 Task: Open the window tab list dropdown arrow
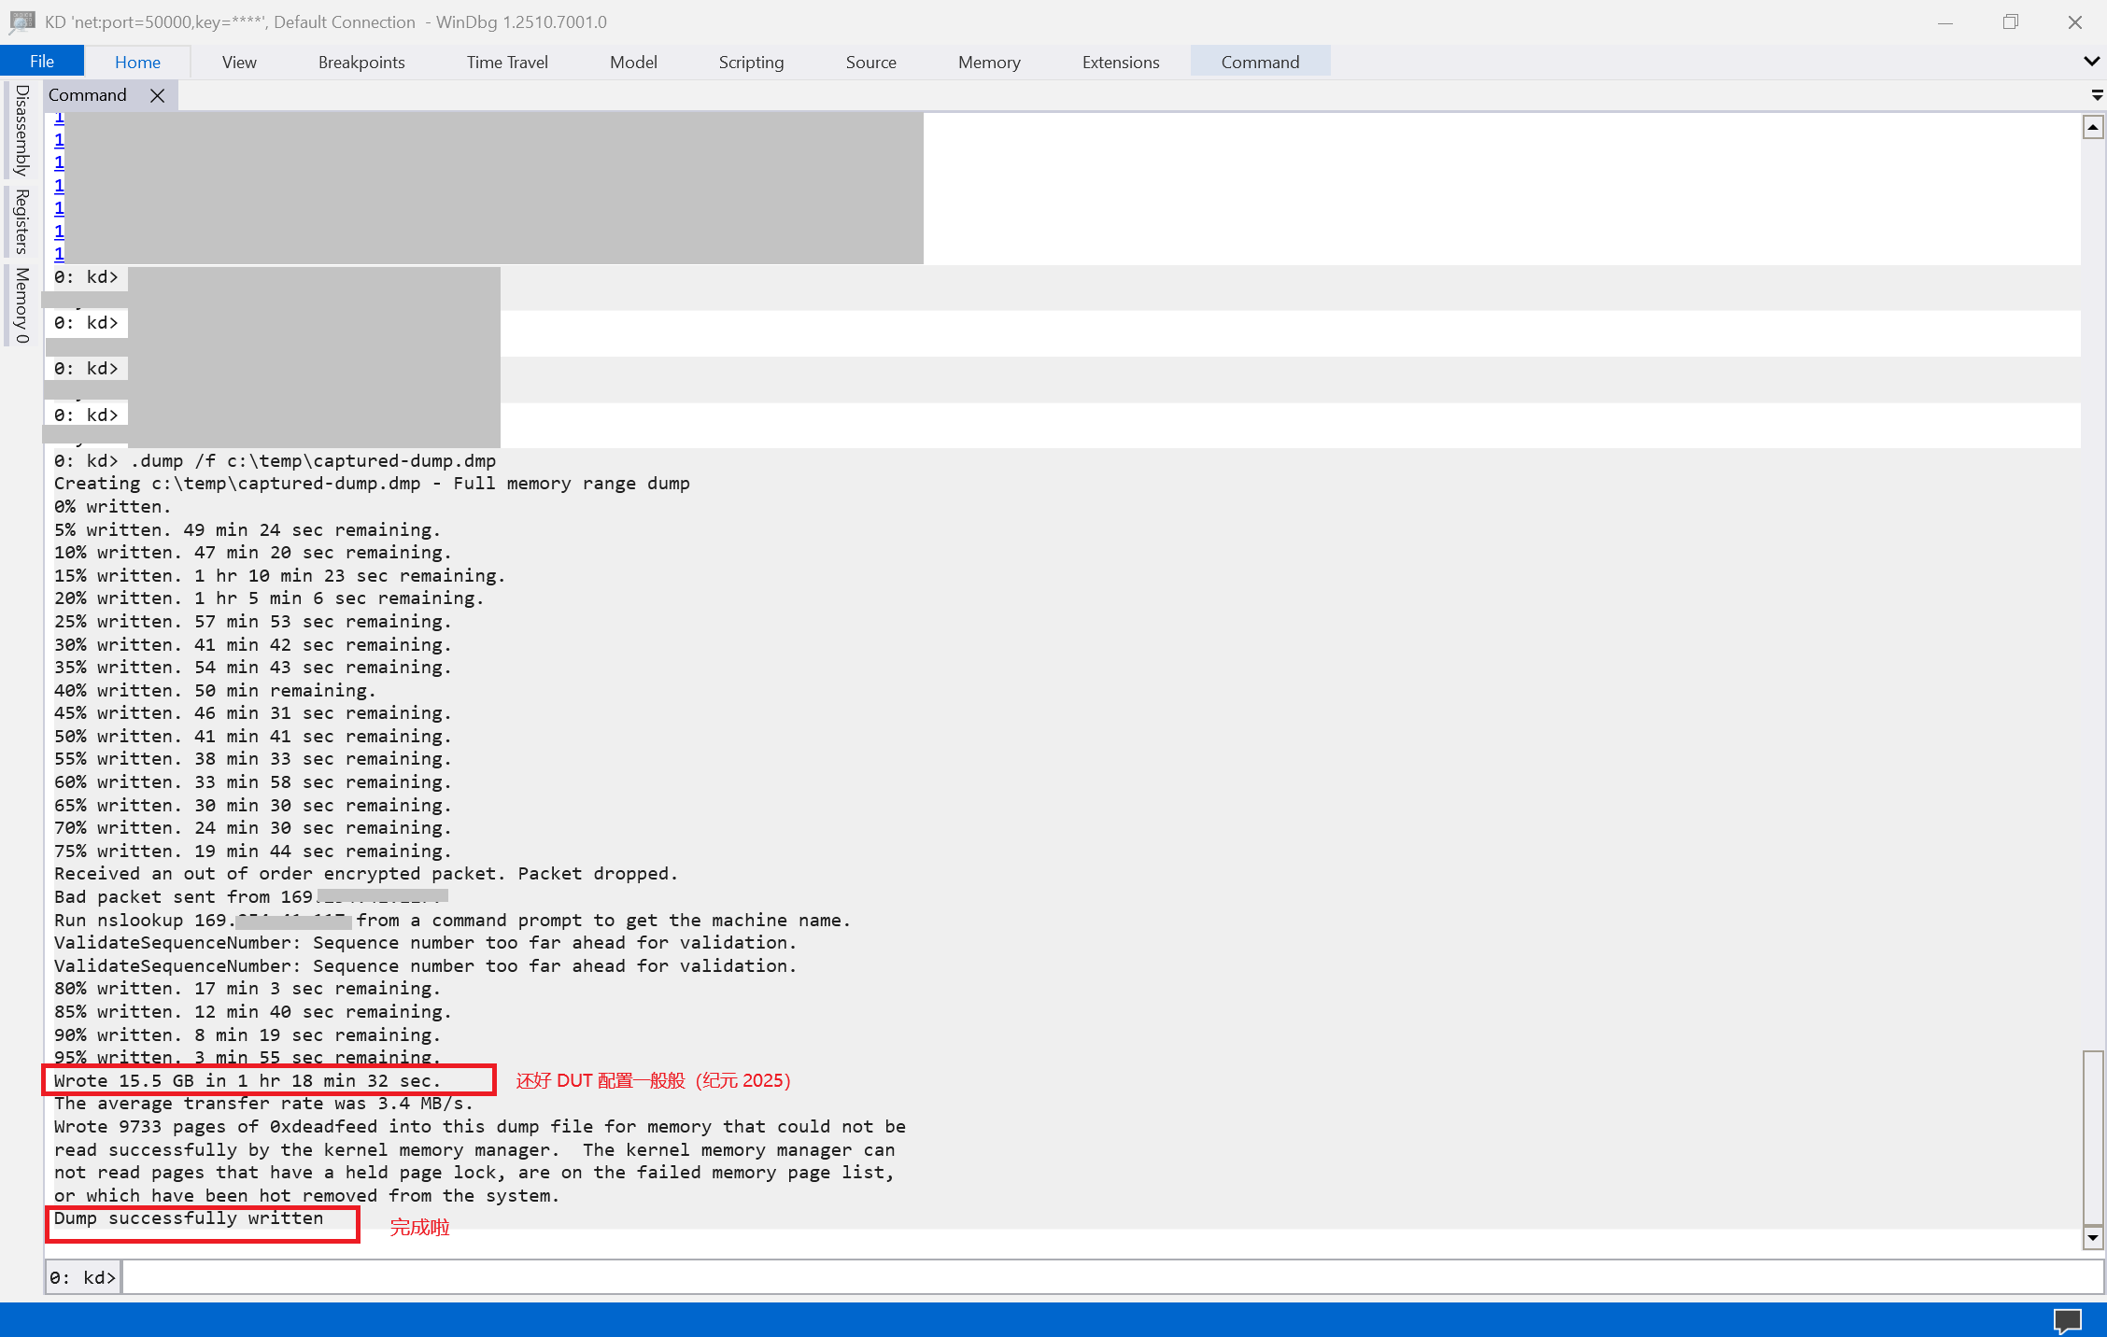pos(2097,95)
